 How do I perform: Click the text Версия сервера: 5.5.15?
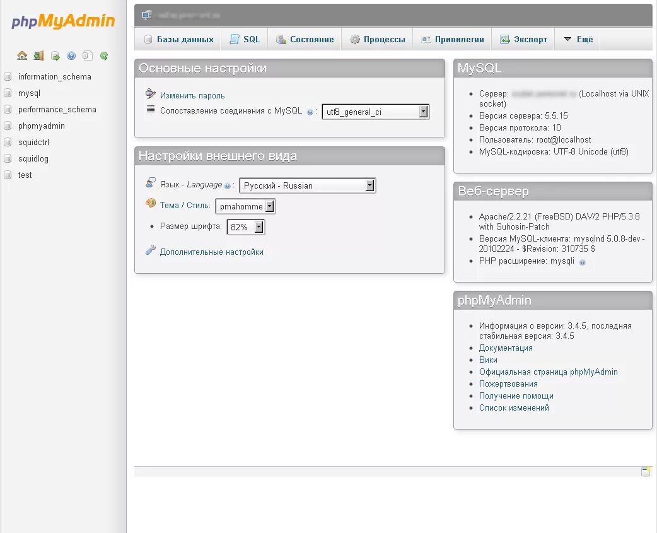click(x=523, y=115)
